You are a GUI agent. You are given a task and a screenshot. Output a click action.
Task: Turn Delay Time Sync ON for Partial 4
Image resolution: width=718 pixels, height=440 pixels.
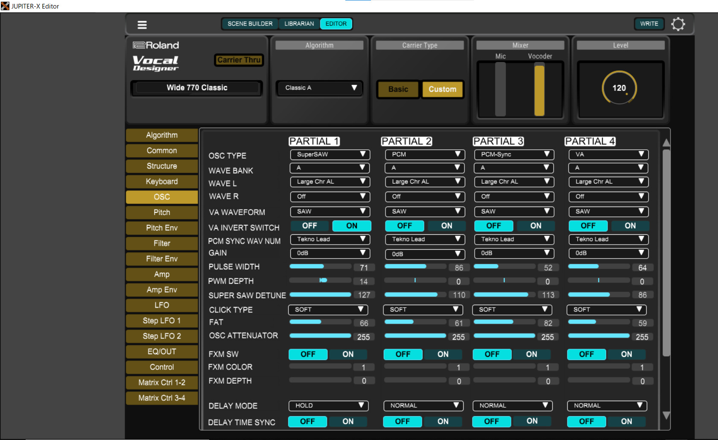pos(627,422)
